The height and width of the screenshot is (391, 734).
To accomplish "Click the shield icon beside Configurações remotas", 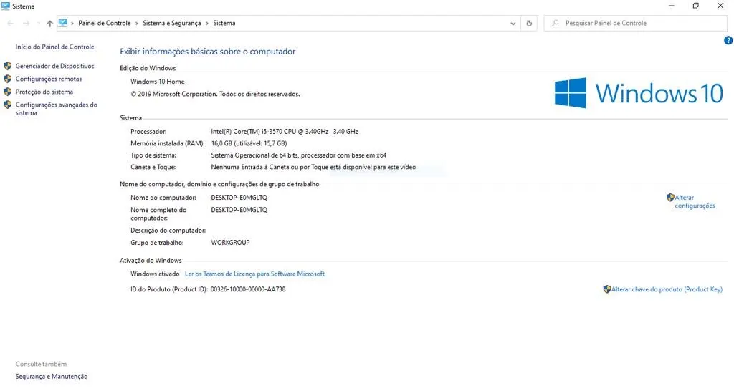I will point(7,79).
